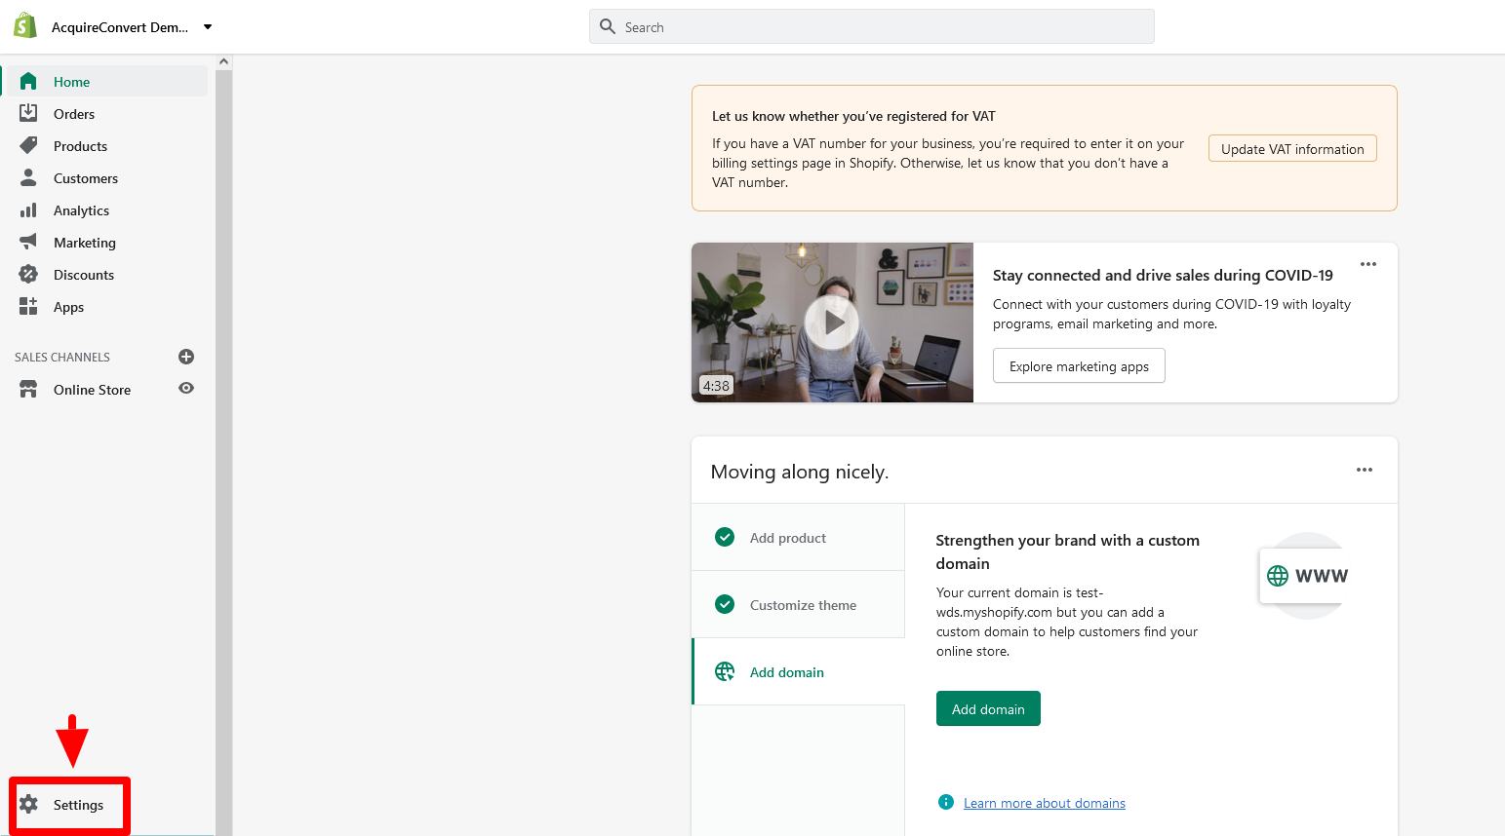Select the Marketing megaphone icon
Screen dimensions: 1505x836
[28, 242]
